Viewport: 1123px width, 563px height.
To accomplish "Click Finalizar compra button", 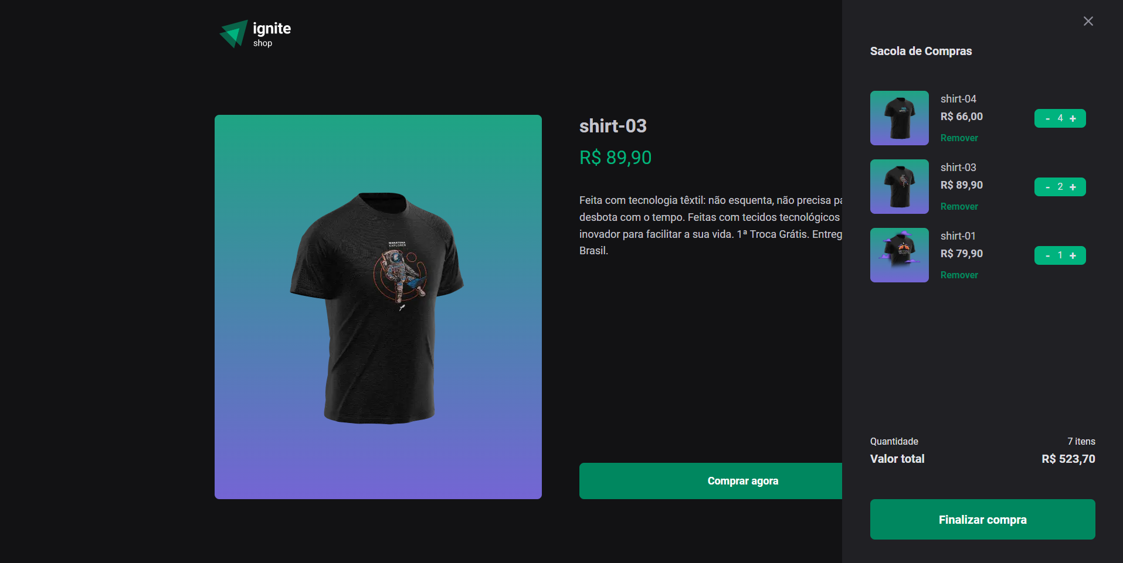I will pos(982,519).
